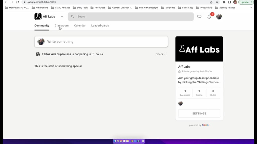Viewport: 257px width, 144px height.
Task: Open Calendar app in the dock
Action: click(x=121, y=141)
